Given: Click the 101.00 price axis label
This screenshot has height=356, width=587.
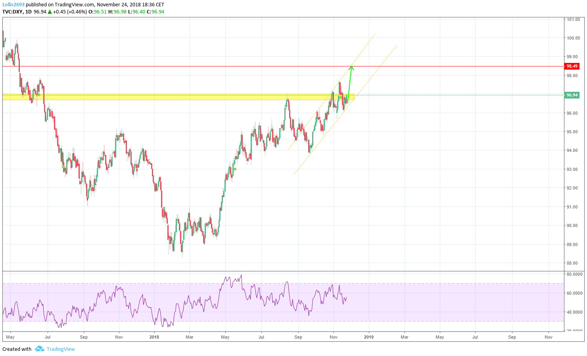Looking at the screenshot, I should click(573, 19).
